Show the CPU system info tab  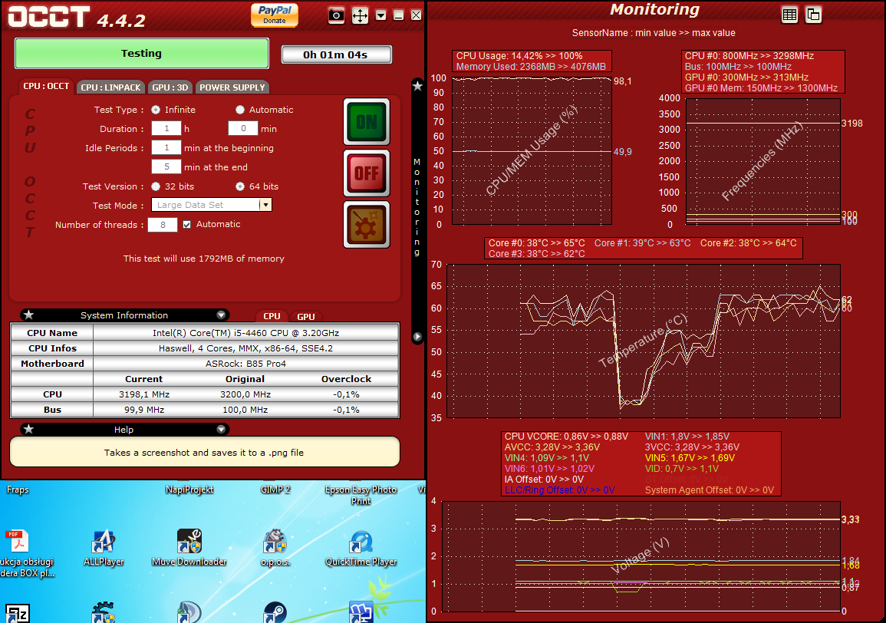tap(272, 317)
